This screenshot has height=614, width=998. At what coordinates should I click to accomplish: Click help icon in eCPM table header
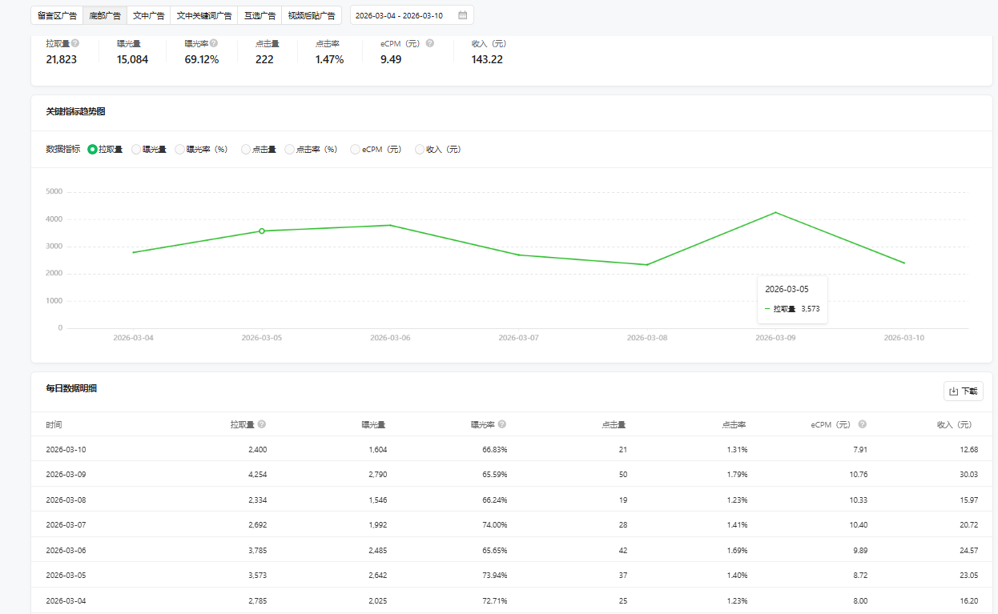coord(863,424)
